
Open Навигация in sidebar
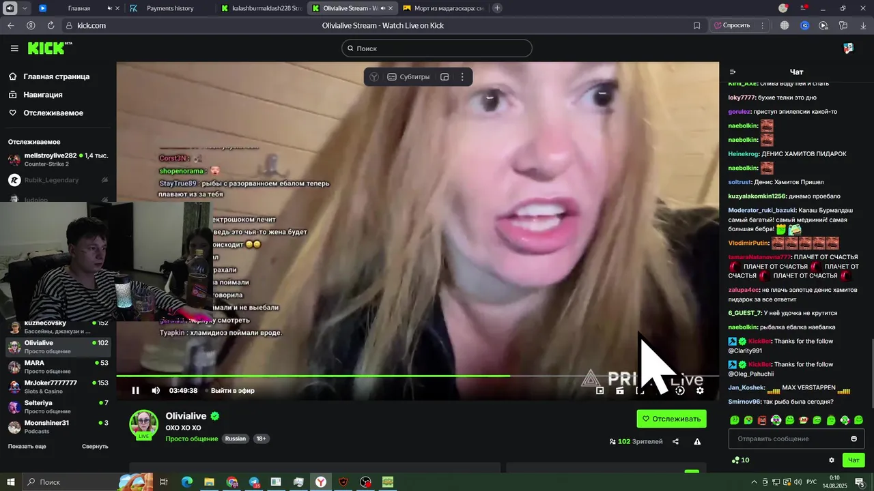tap(42, 95)
